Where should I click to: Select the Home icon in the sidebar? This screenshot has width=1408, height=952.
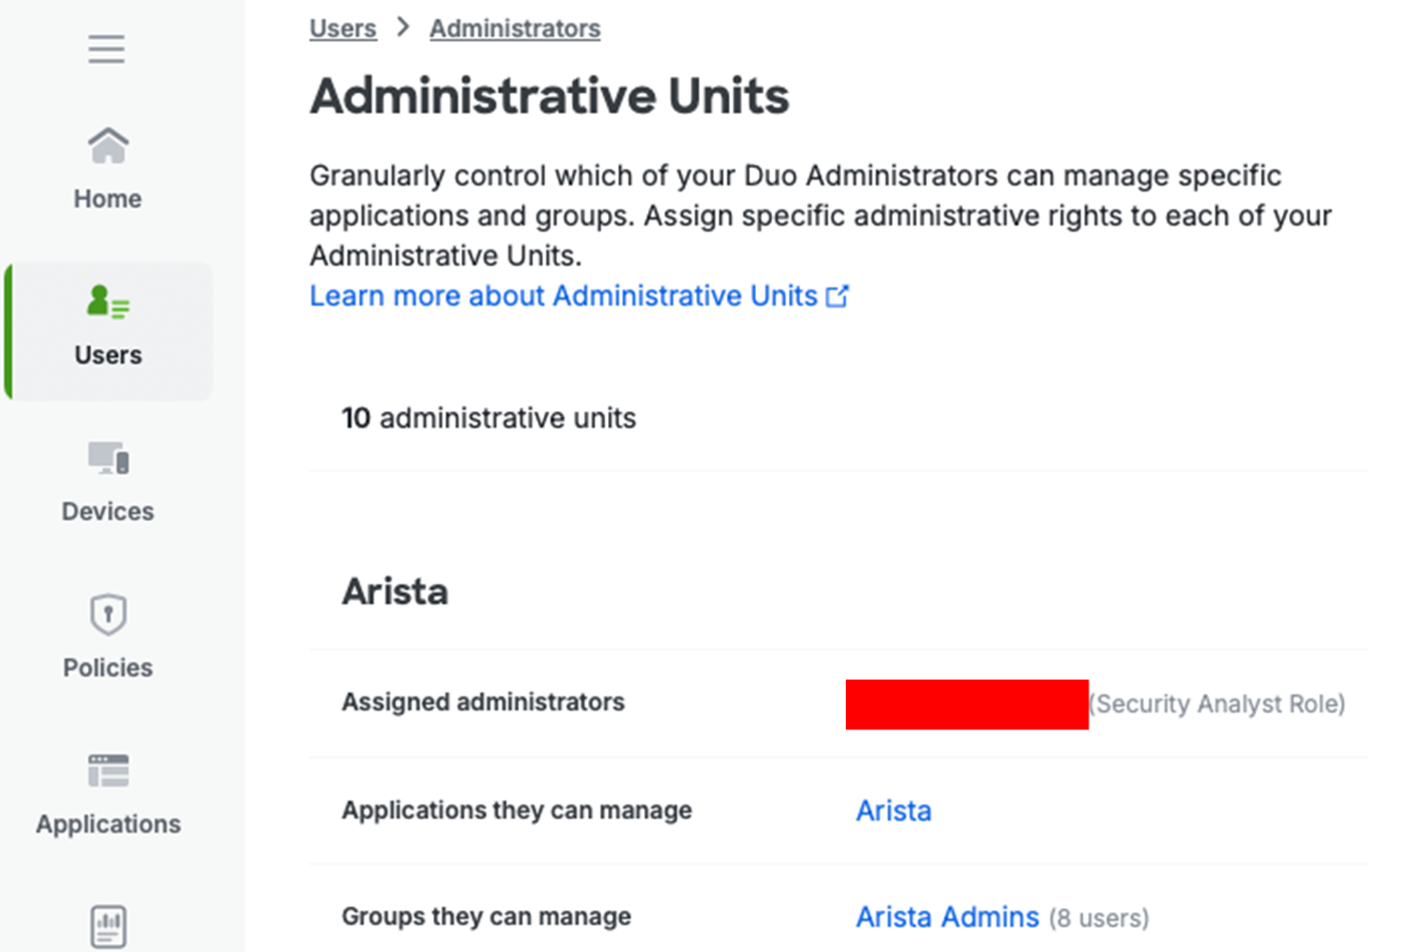[106, 146]
